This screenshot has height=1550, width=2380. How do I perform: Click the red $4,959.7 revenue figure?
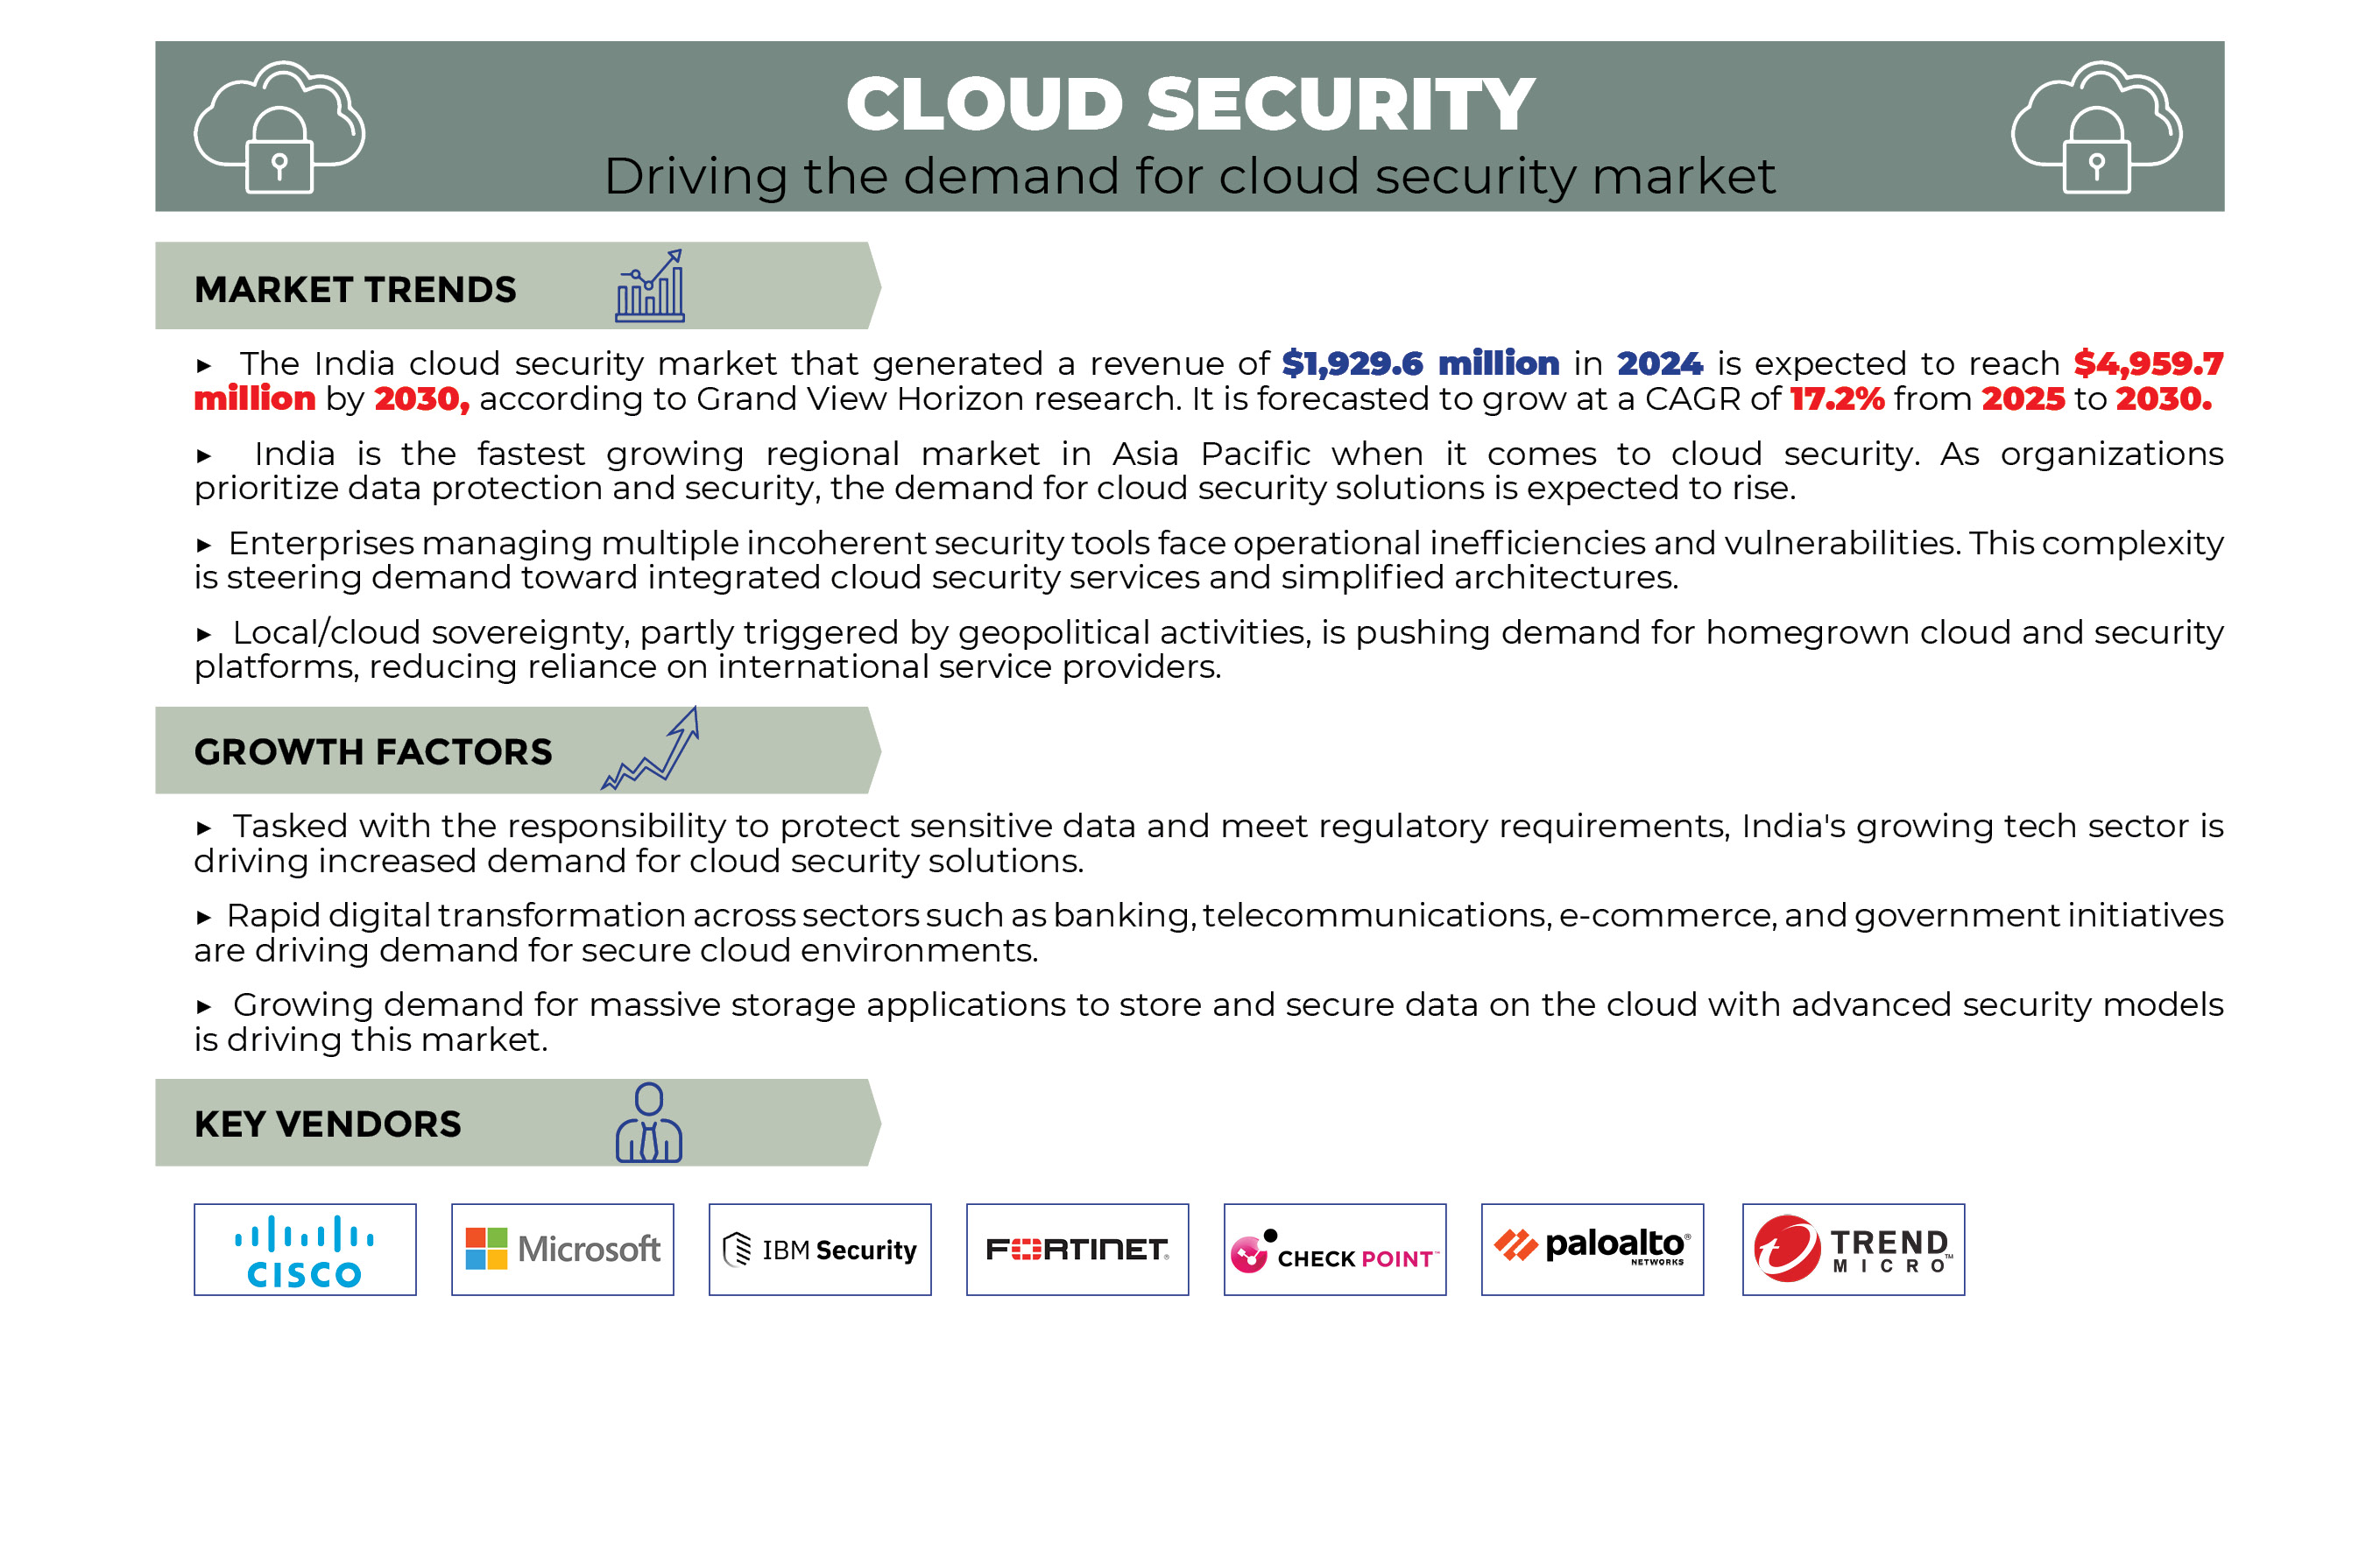click(x=2147, y=363)
